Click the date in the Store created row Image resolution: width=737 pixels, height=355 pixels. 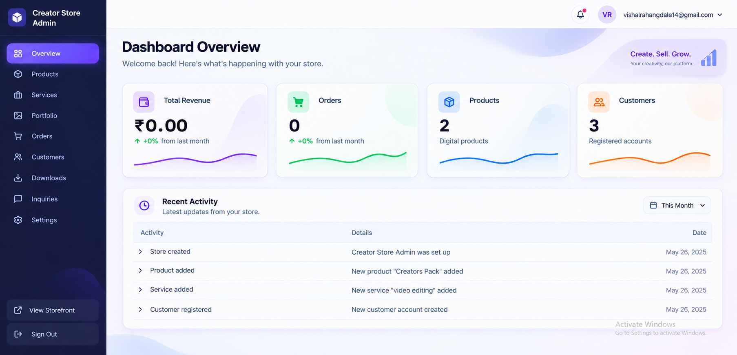tap(686, 252)
